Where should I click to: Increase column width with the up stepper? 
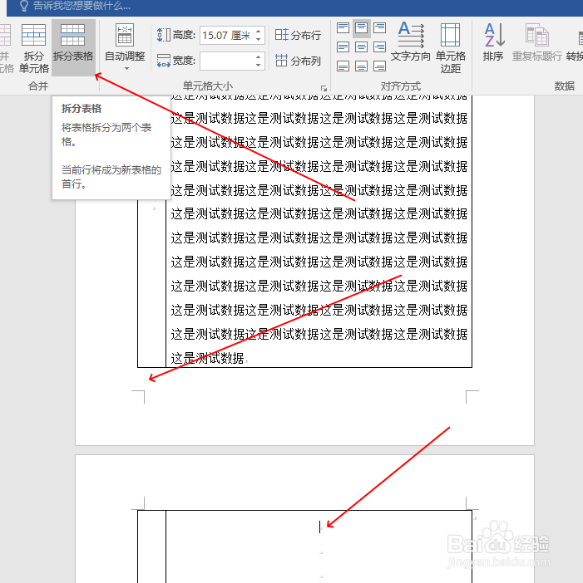[259, 56]
